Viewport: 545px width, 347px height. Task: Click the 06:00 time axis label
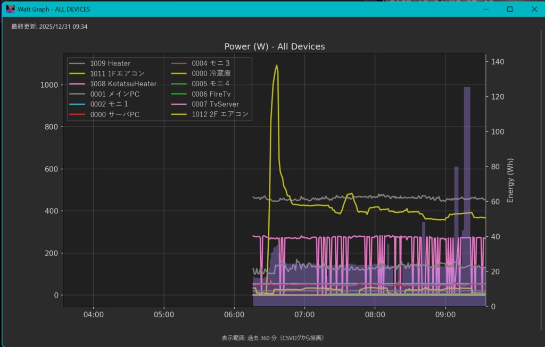pos(234,315)
